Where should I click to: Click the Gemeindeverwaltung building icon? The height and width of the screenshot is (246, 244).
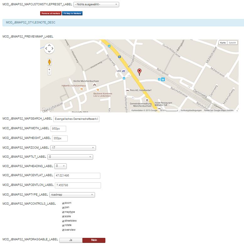pos(147,100)
